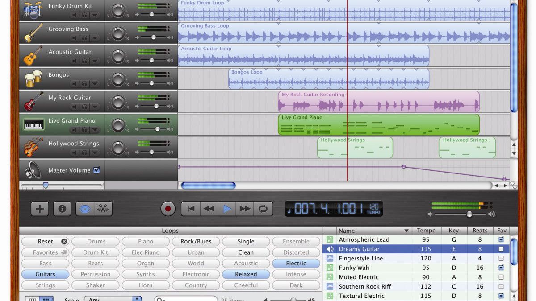
Task: Click the Master Volume speaker icon
Action: [33, 170]
